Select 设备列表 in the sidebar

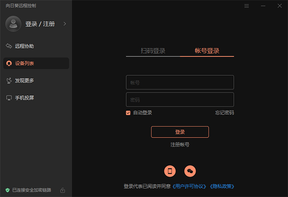pyautogui.click(x=36, y=63)
